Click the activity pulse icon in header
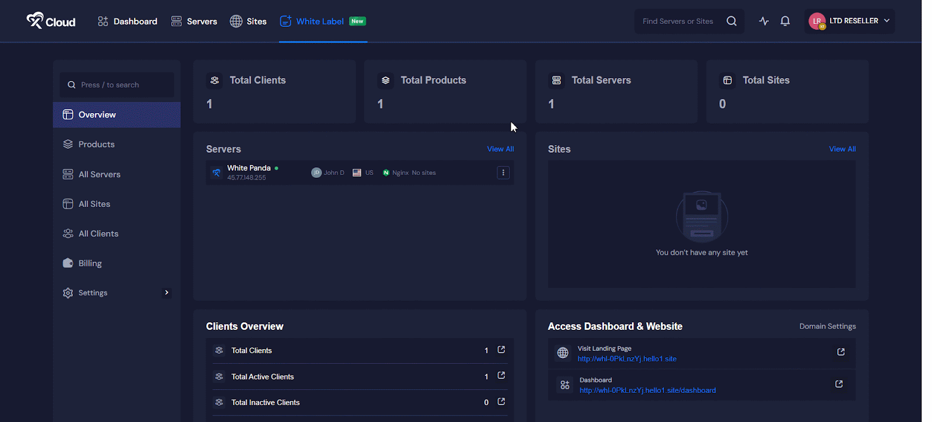Screen dimensions: 932x422 pyautogui.click(x=764, y=22)
